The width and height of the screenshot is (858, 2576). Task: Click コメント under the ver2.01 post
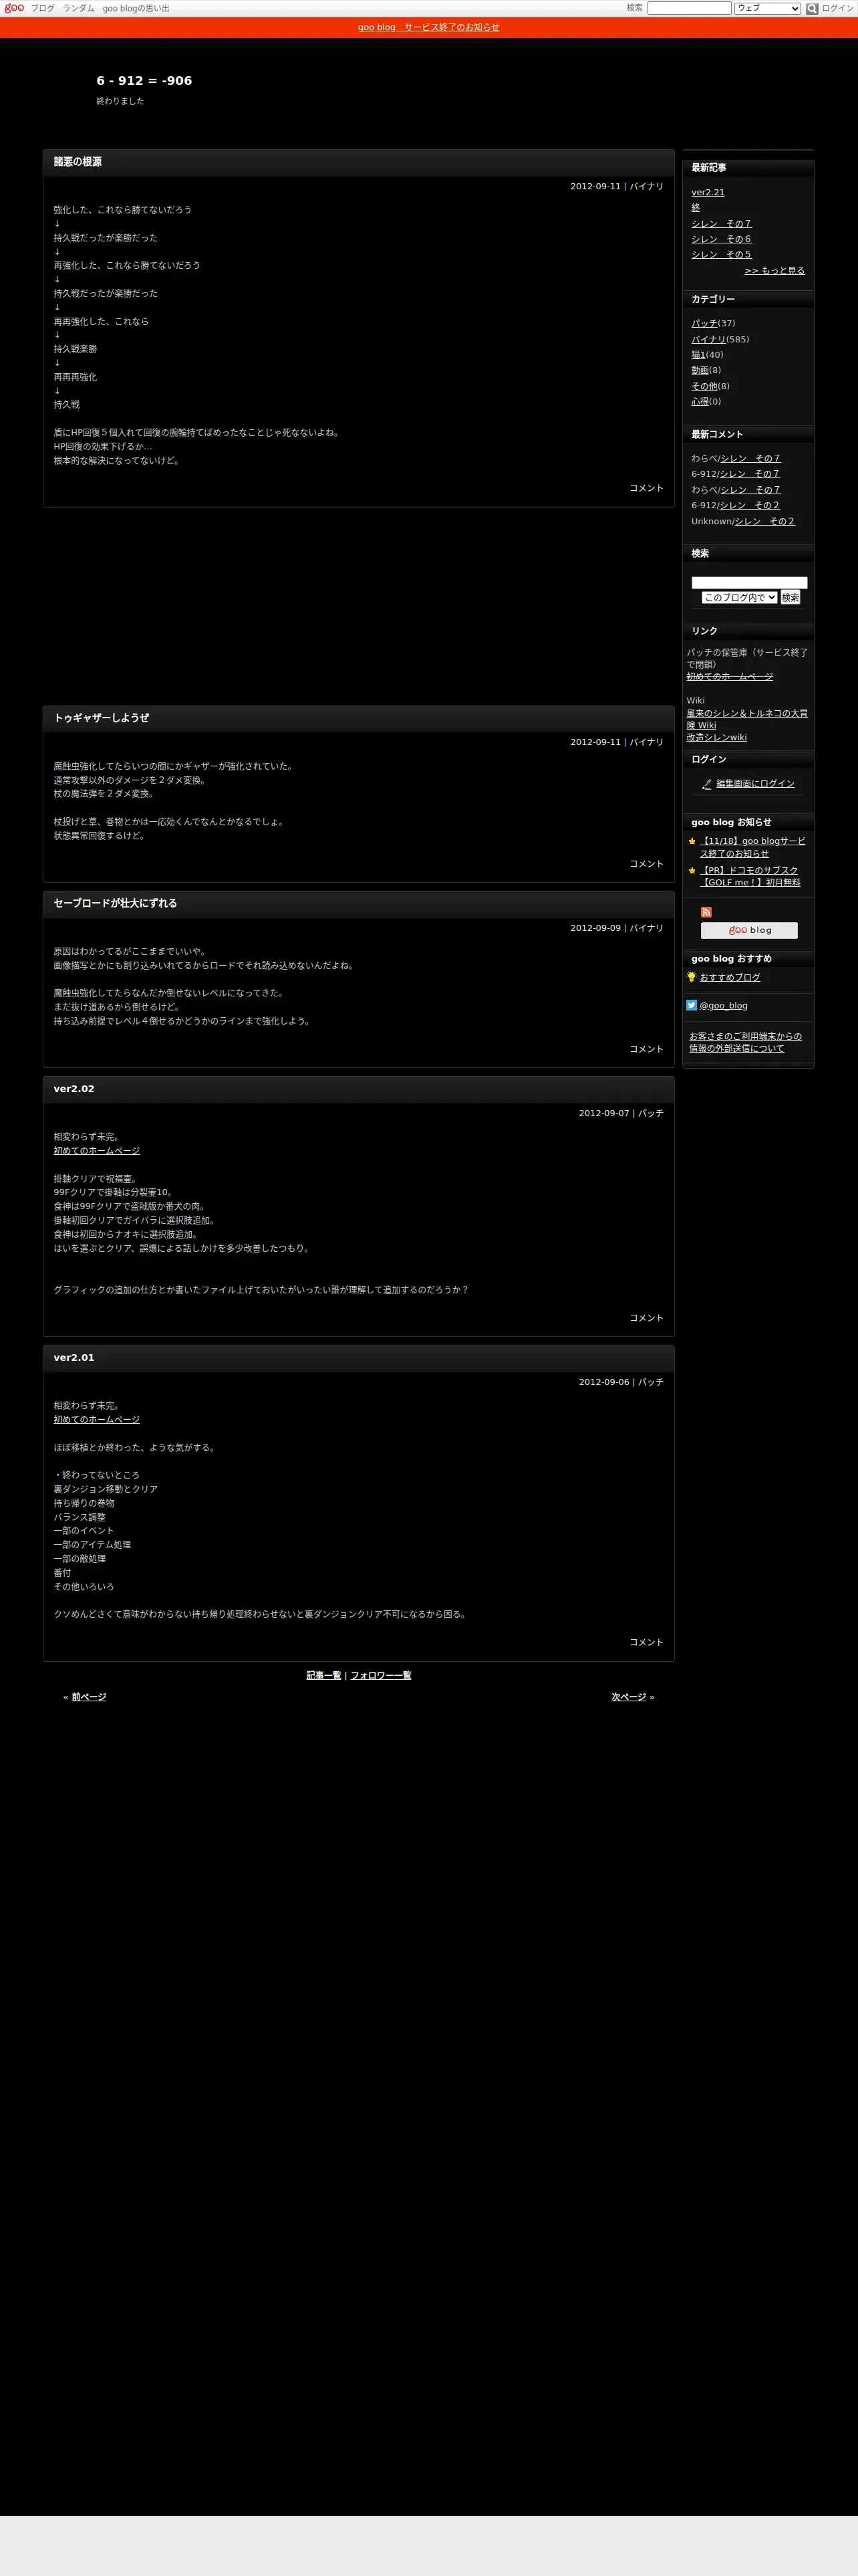(646, 1642)
